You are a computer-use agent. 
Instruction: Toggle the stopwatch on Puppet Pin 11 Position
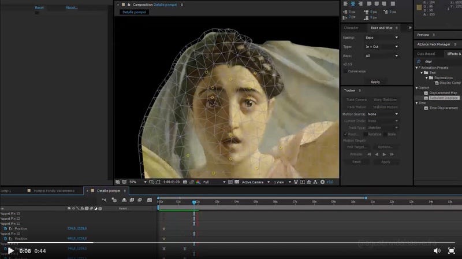(5, 228)
